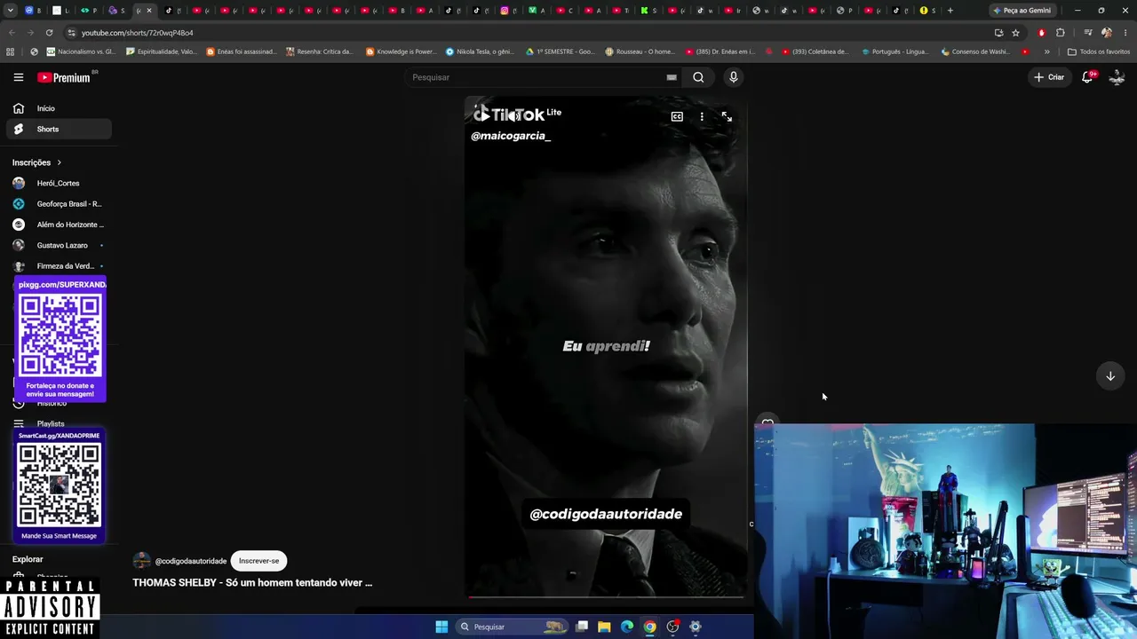This screenshot has width=1137, height=639.
Task: Go back to the previous page
Action: coord(12,33)
